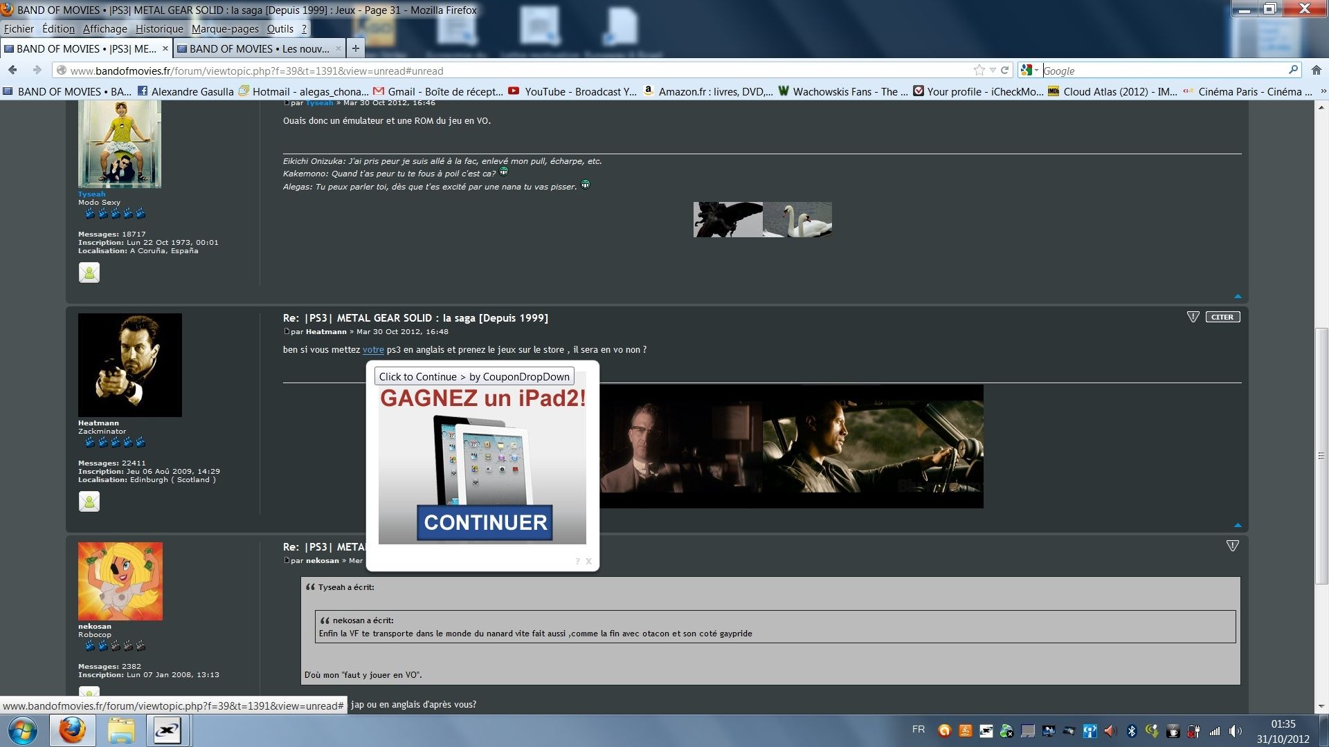Click the swan signature image in Tyseah's post
Viewport: 1329px width, 747px height.
click(x=797, y=220)
